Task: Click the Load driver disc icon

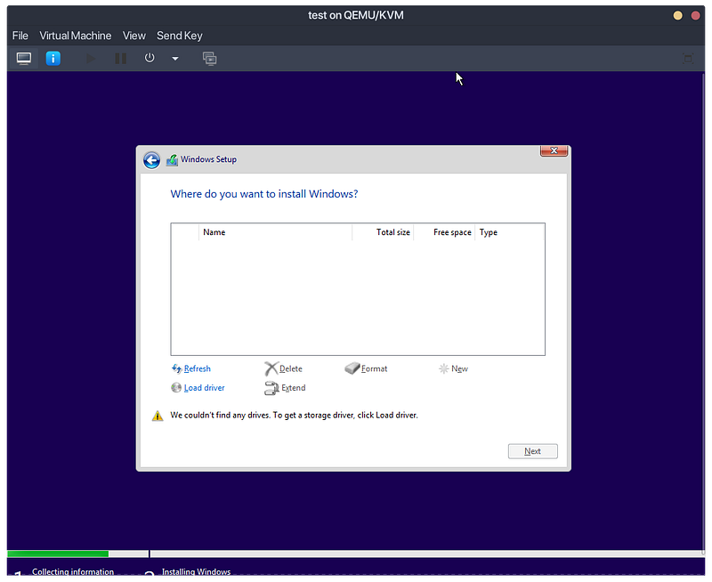Action: 176,388
